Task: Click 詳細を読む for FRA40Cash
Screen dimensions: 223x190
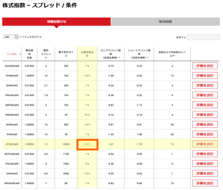Action: coord(205,95)
